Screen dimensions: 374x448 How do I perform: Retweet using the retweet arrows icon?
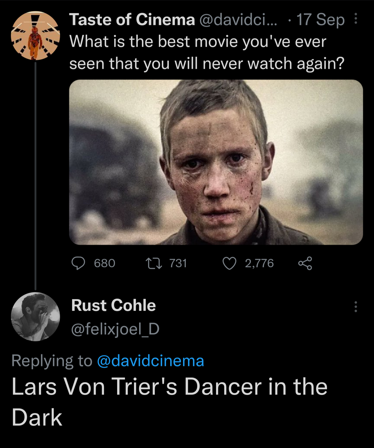coord(154,263)
